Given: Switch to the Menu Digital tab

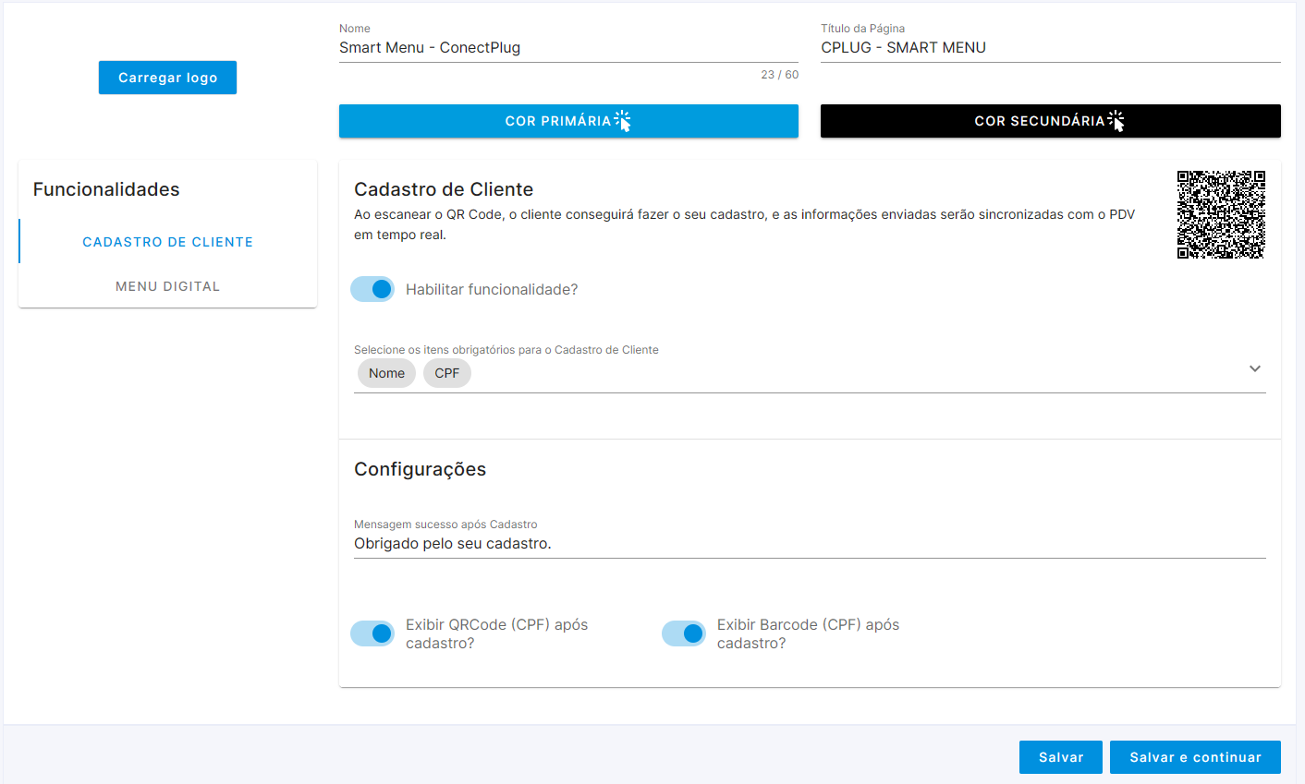Looking at the screenshot, I should [167, 286].
